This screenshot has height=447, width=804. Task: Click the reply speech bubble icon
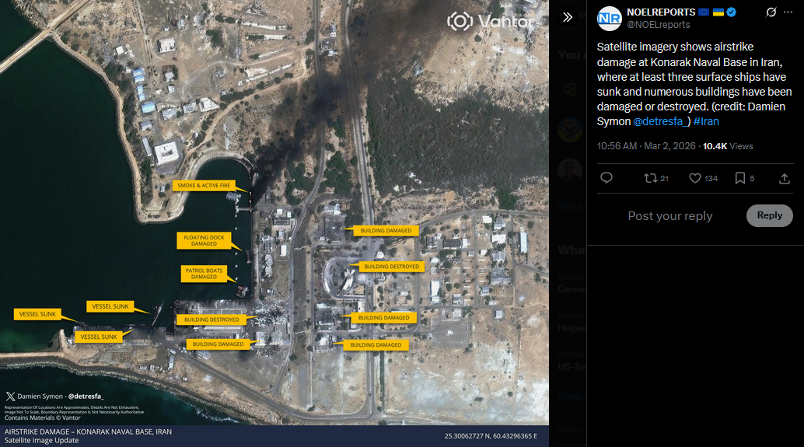[x=606, y=178]
